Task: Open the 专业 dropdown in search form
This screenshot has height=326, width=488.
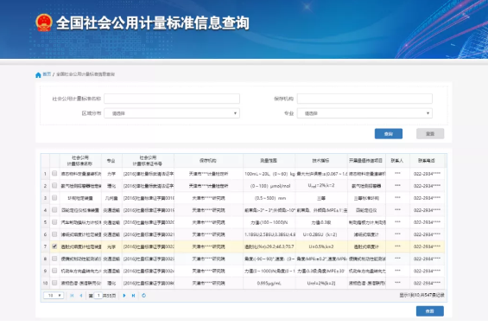Action: [x=364, y=113]
